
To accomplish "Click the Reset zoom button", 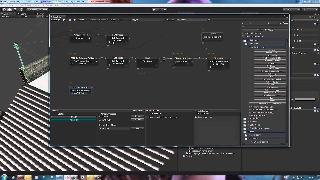I will 285,23.
